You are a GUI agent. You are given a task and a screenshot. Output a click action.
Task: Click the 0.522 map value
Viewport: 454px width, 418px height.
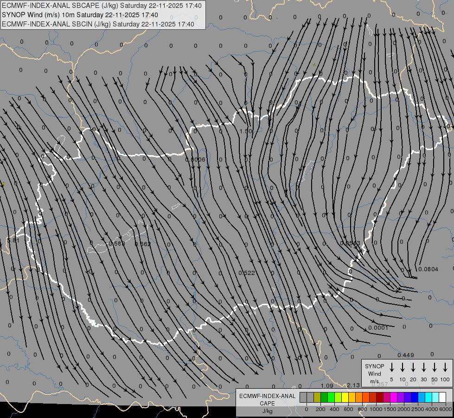[x=247, y=273]
